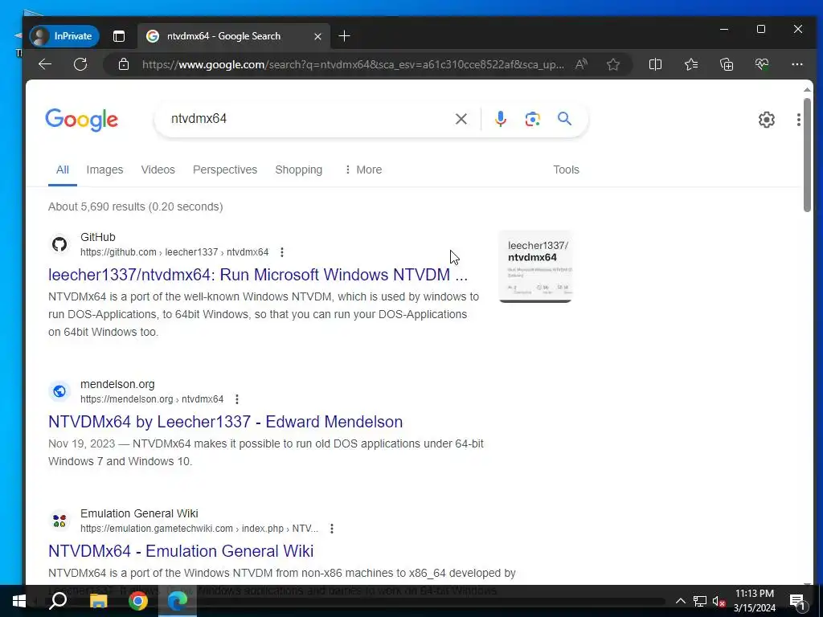Open options dots for Emulation General Wiki result
Image resolution: width=823 pixels, height=617 pixels.
332,529
